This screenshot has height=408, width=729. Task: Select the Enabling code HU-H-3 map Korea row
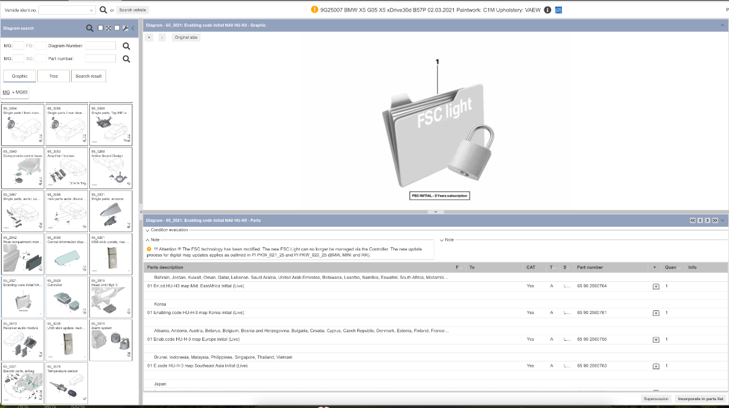(x=434, y=313)
